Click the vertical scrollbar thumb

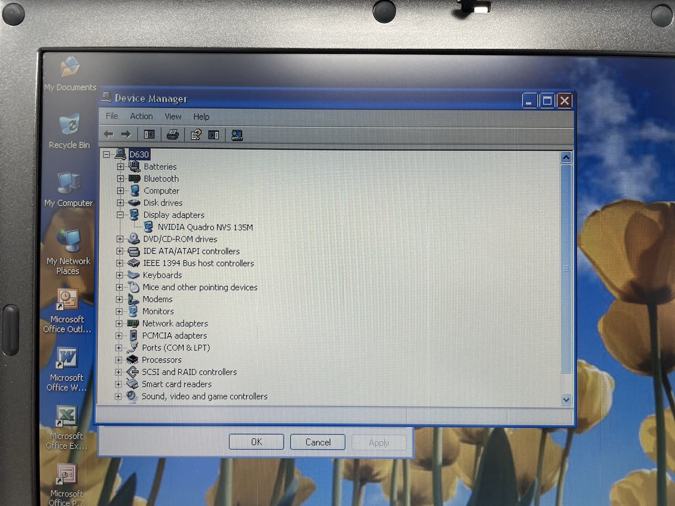[566, 268]
